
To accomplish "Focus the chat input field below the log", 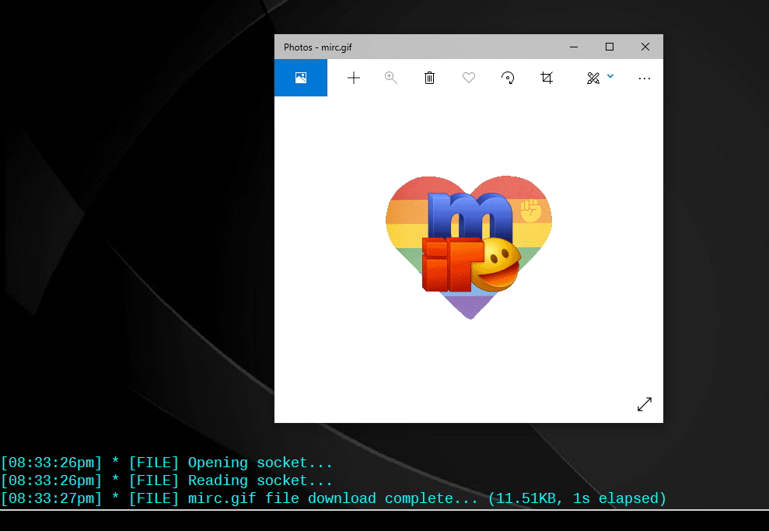I will [384, 521].
